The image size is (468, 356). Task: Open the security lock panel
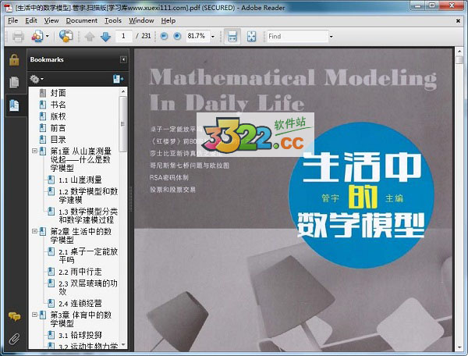click(x=14, y=60)
